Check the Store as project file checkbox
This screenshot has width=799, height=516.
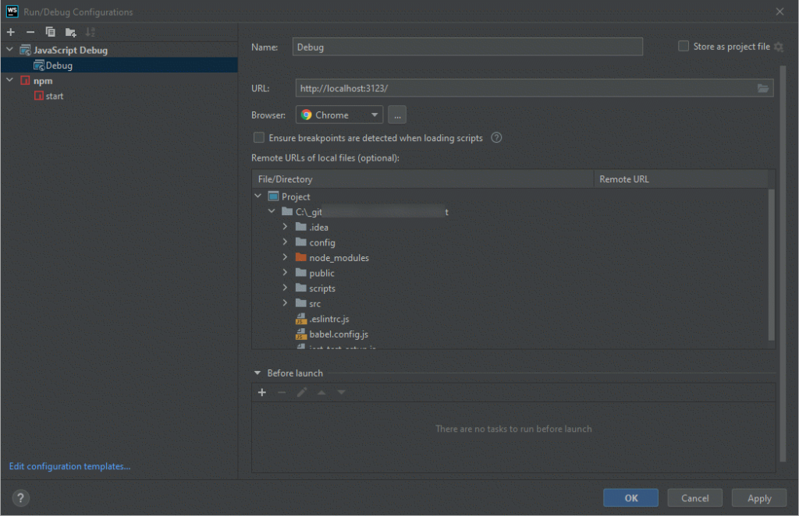tap(684, 46)
